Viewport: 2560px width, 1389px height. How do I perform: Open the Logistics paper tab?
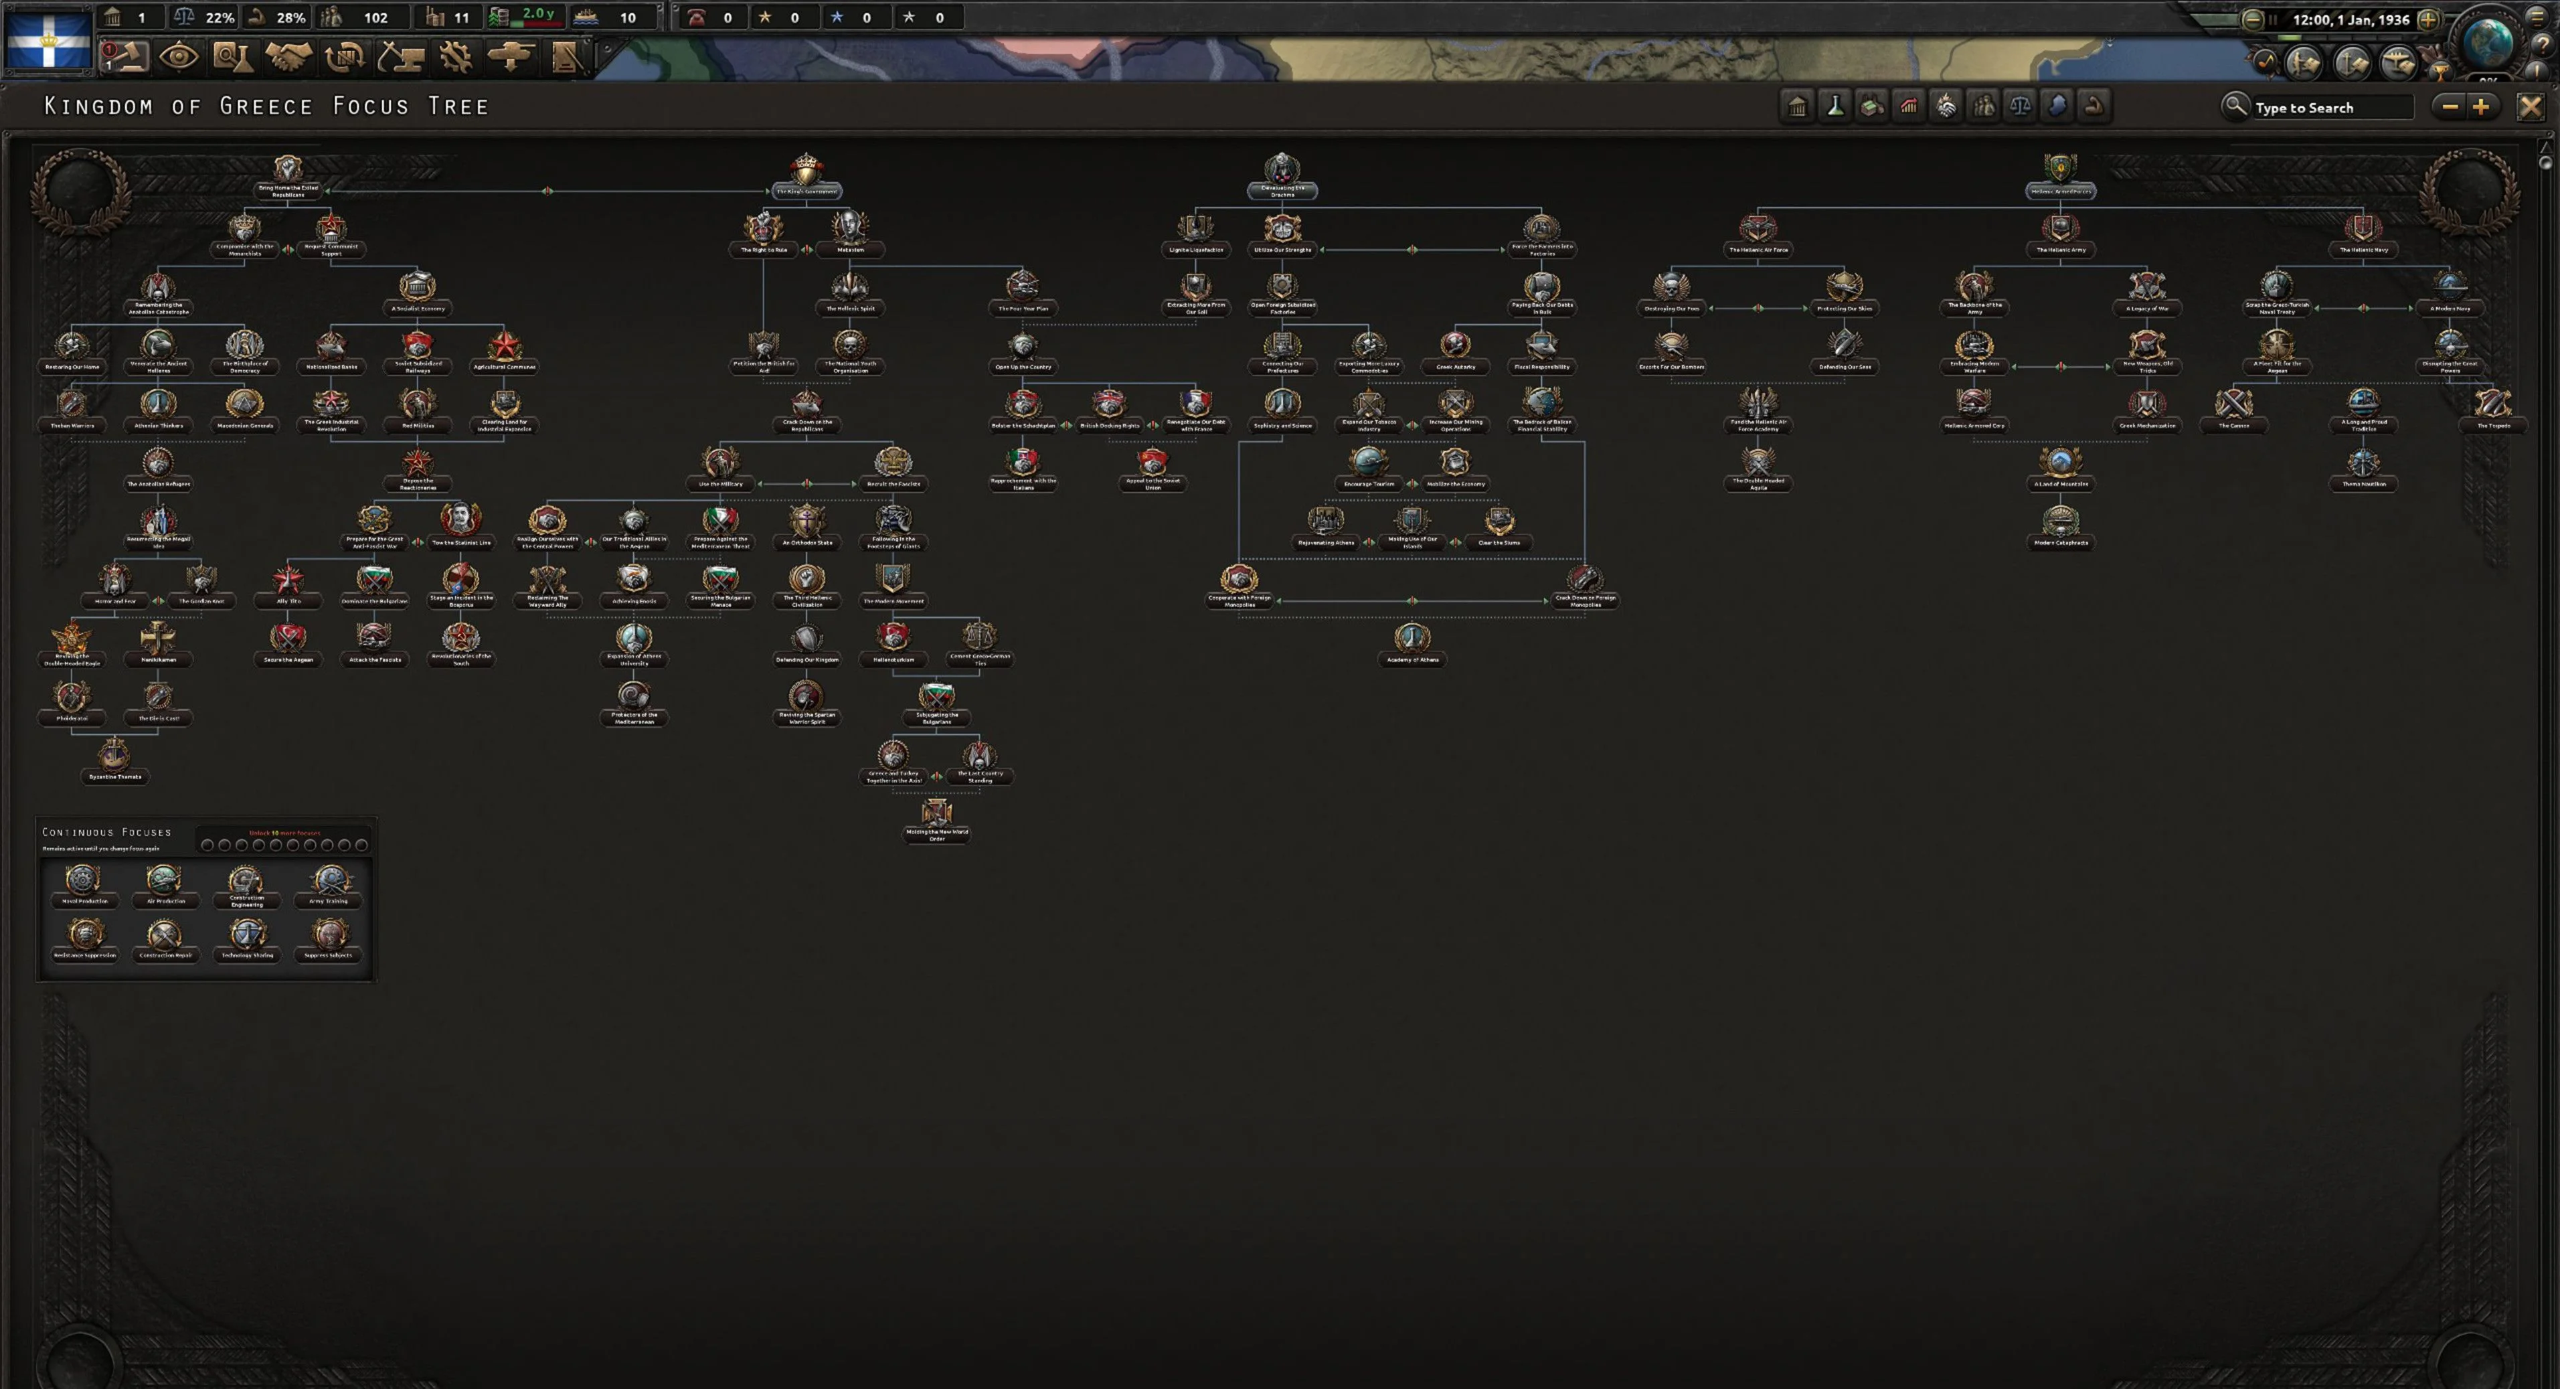click(x=566, y=57)
